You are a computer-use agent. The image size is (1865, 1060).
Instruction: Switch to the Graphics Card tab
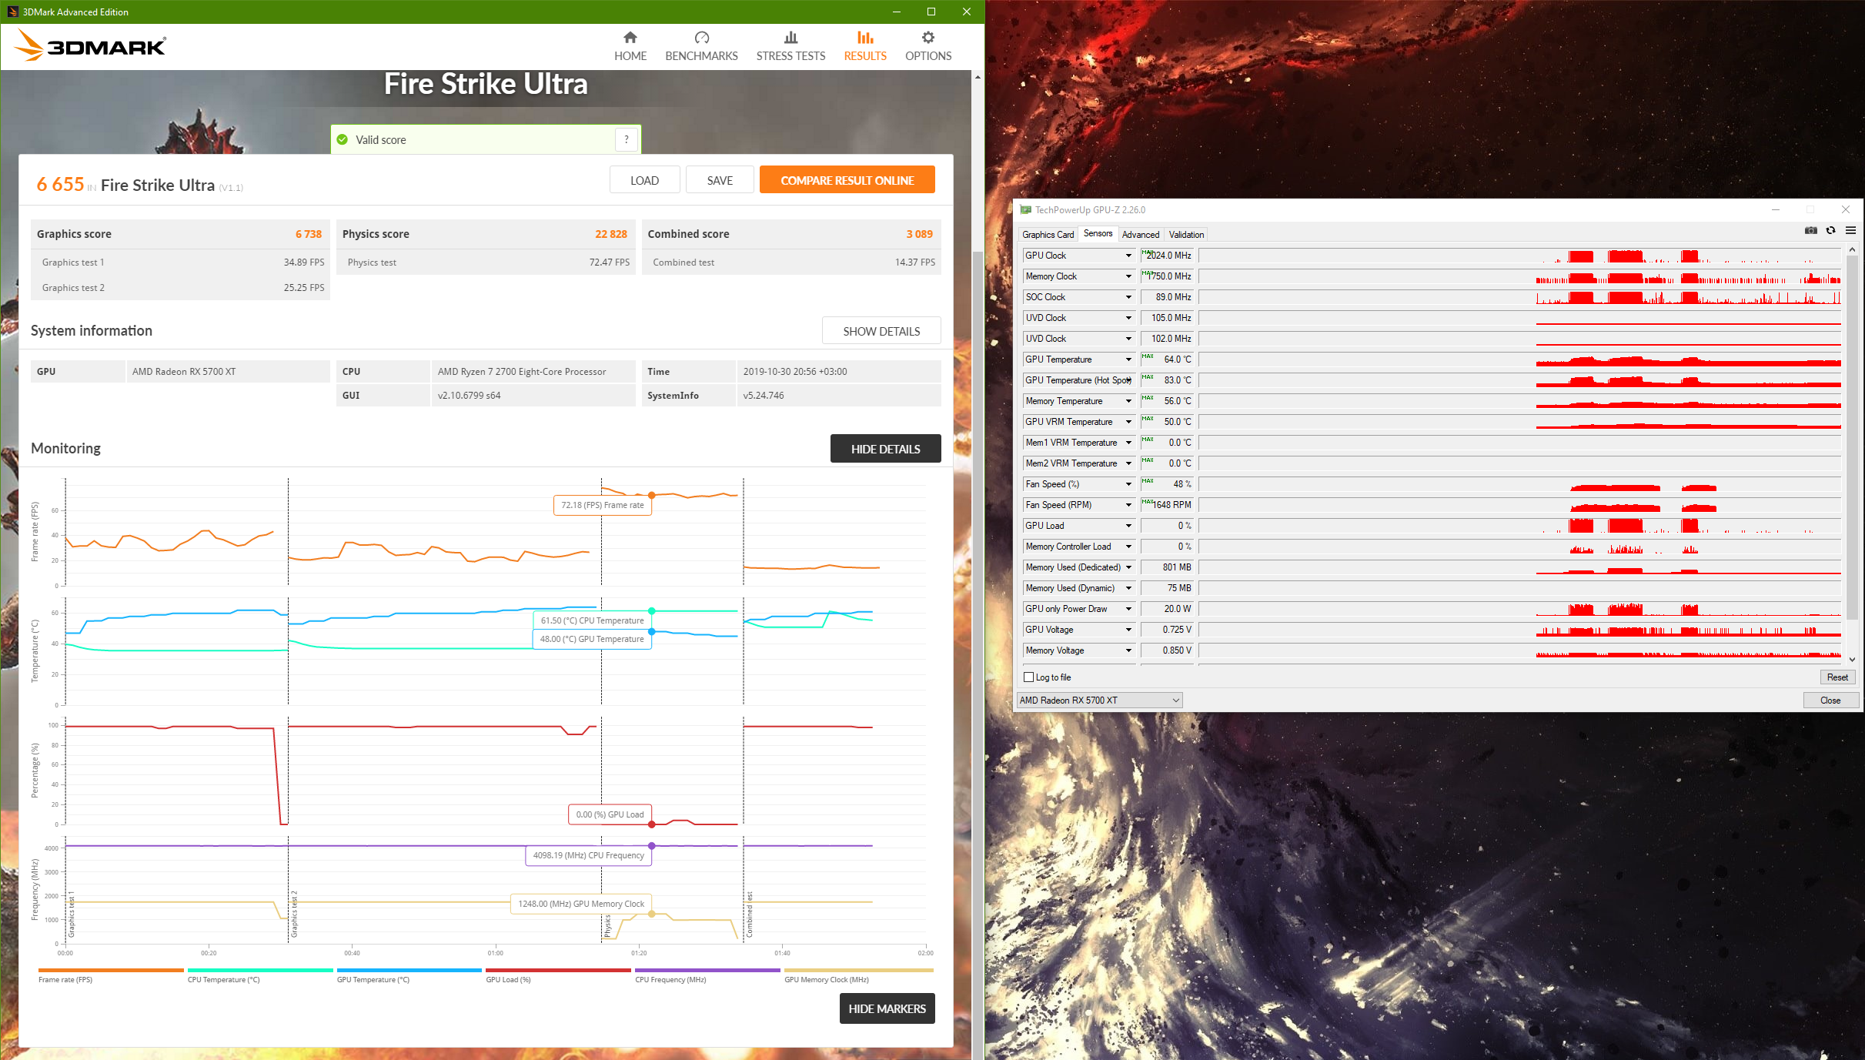(1048, 235)
